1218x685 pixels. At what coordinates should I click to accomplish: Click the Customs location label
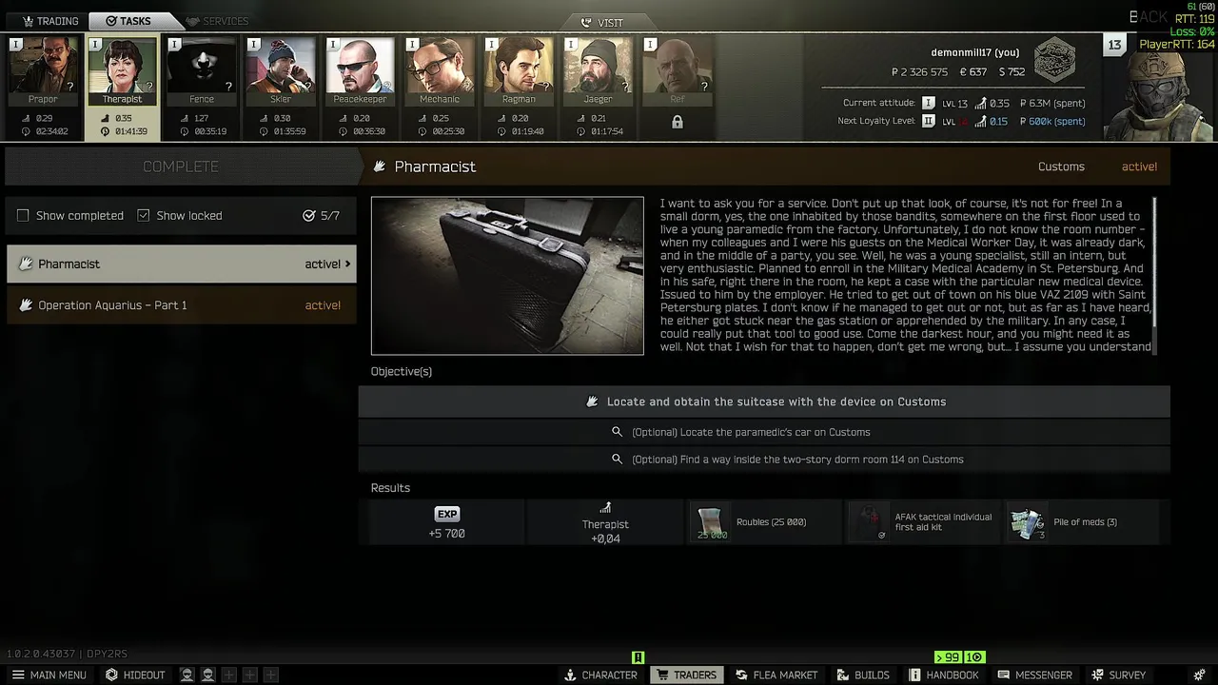[x=1061, y=166]
